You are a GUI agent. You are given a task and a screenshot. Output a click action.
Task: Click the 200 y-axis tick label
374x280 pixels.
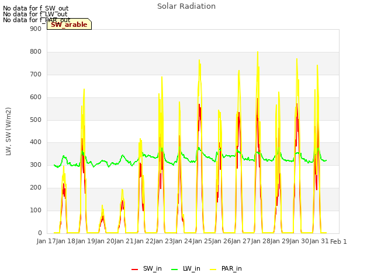36,188
